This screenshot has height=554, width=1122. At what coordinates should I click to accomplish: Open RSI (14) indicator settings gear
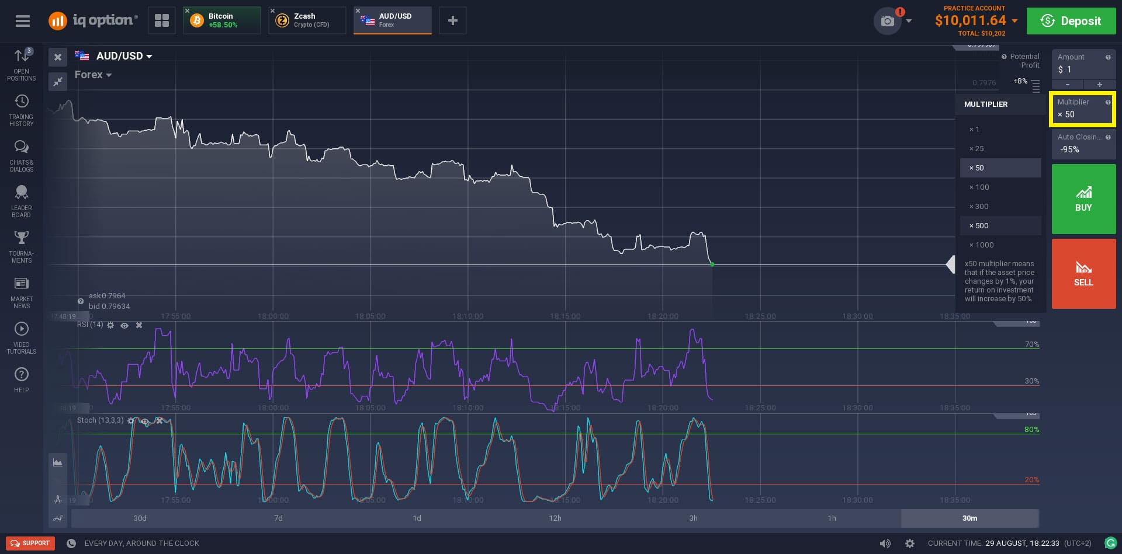pos(110,325)
